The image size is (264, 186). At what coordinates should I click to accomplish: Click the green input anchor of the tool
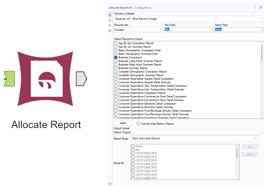[10, 79]
